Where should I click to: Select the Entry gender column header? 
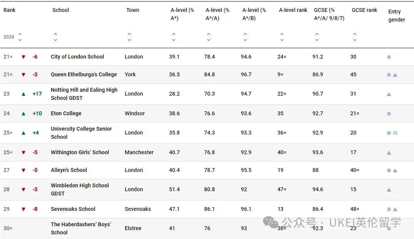[x=396, y=16]
